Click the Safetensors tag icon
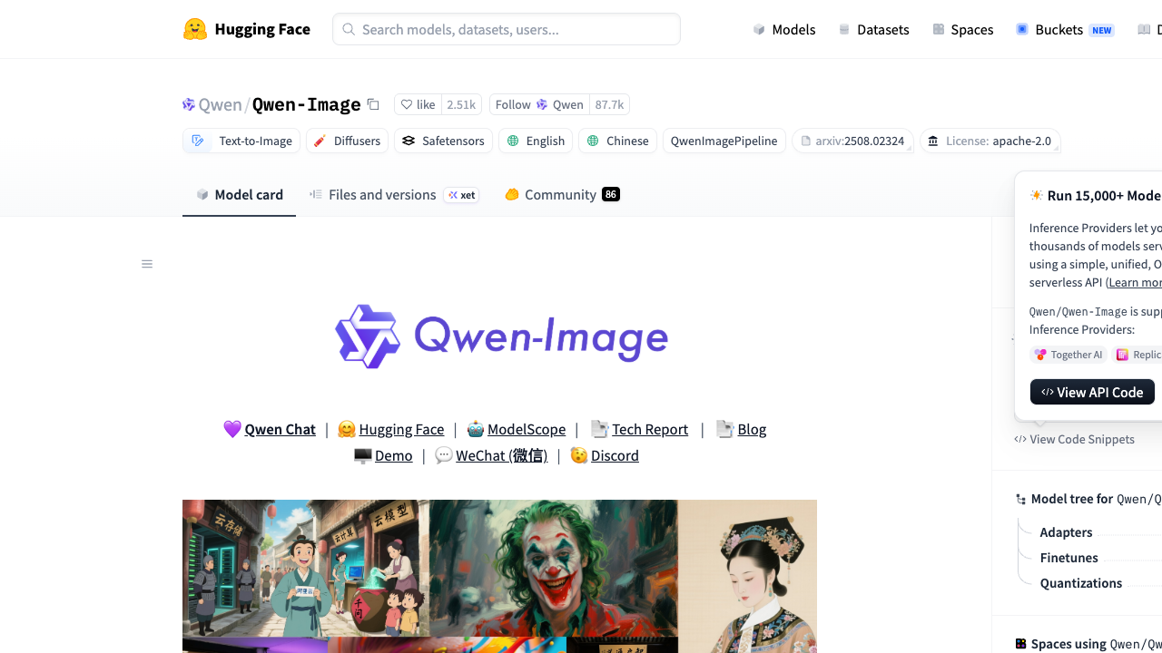 pos(409,141)
